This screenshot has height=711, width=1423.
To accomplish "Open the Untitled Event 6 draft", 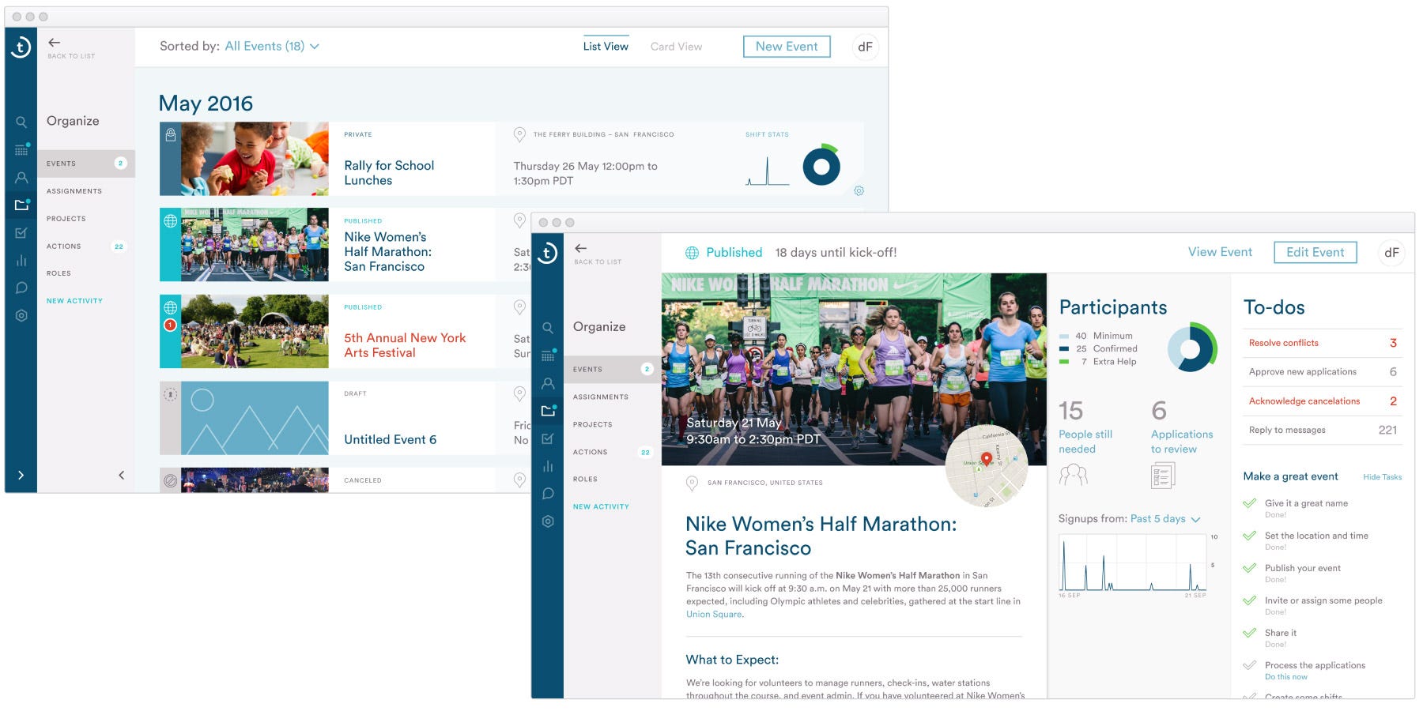I will click(x=390, y=439).
